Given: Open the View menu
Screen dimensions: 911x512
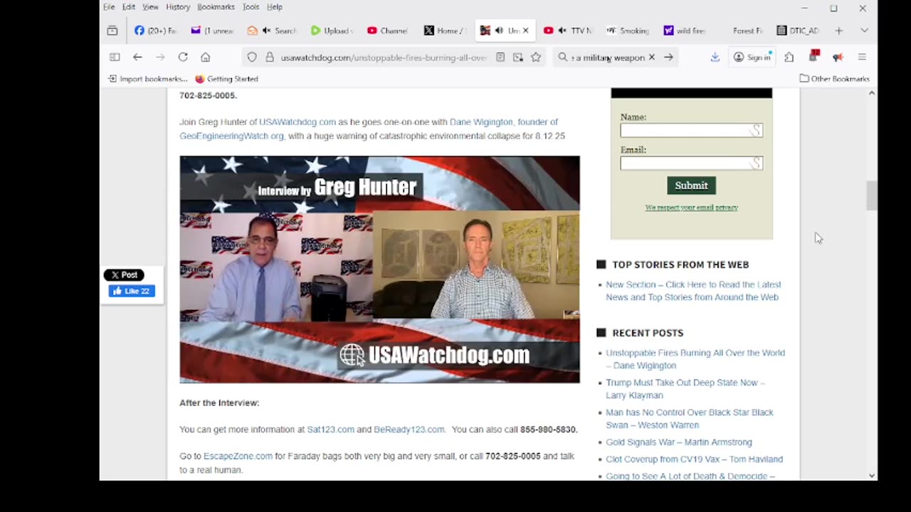Looking at the screenshot, I should [150, 7].
